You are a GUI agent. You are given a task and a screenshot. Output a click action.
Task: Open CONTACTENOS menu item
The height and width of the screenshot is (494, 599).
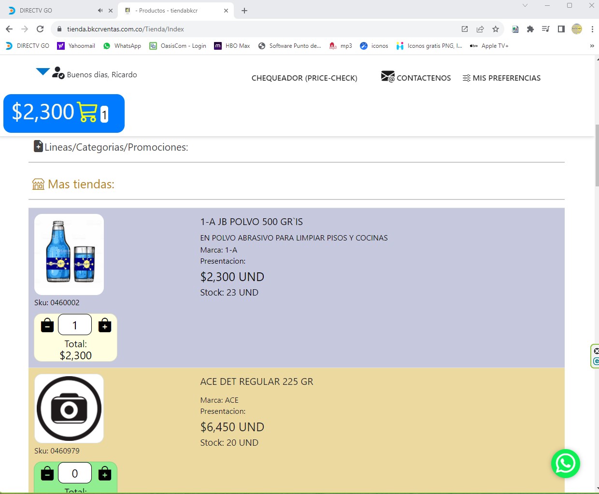click(x=424, y=78)
